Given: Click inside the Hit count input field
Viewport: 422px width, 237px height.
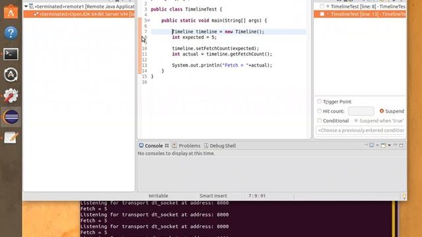Looking at the screenshot, I should pyautogui.click(x=361, y=111).
